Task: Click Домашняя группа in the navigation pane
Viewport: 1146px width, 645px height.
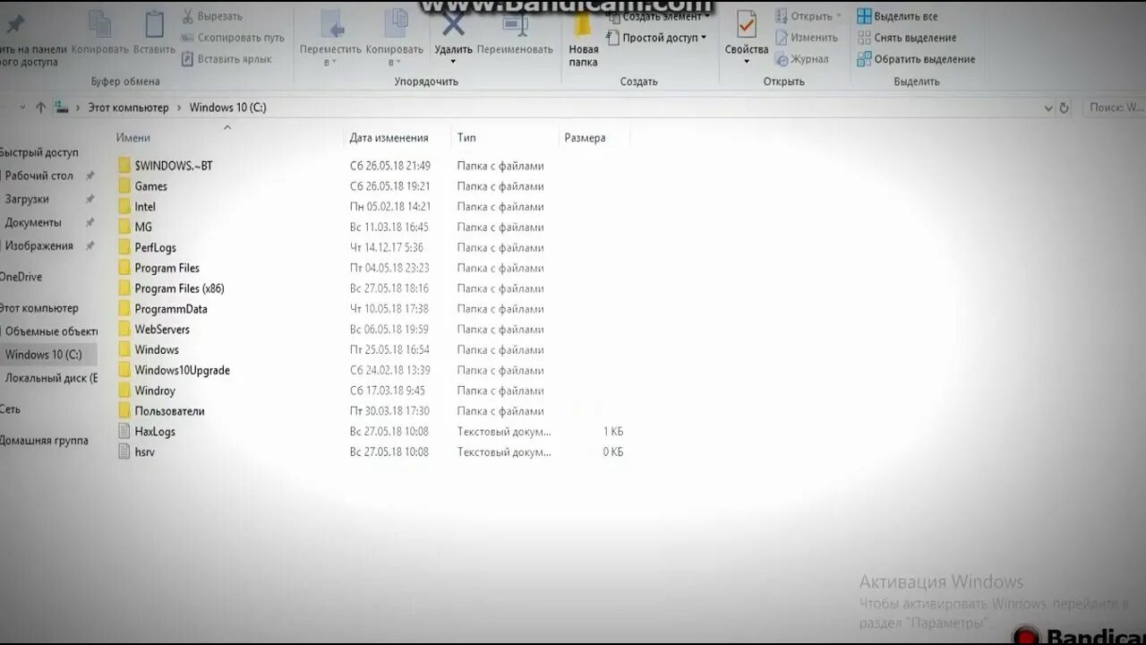Action: (x=44, y=441)
